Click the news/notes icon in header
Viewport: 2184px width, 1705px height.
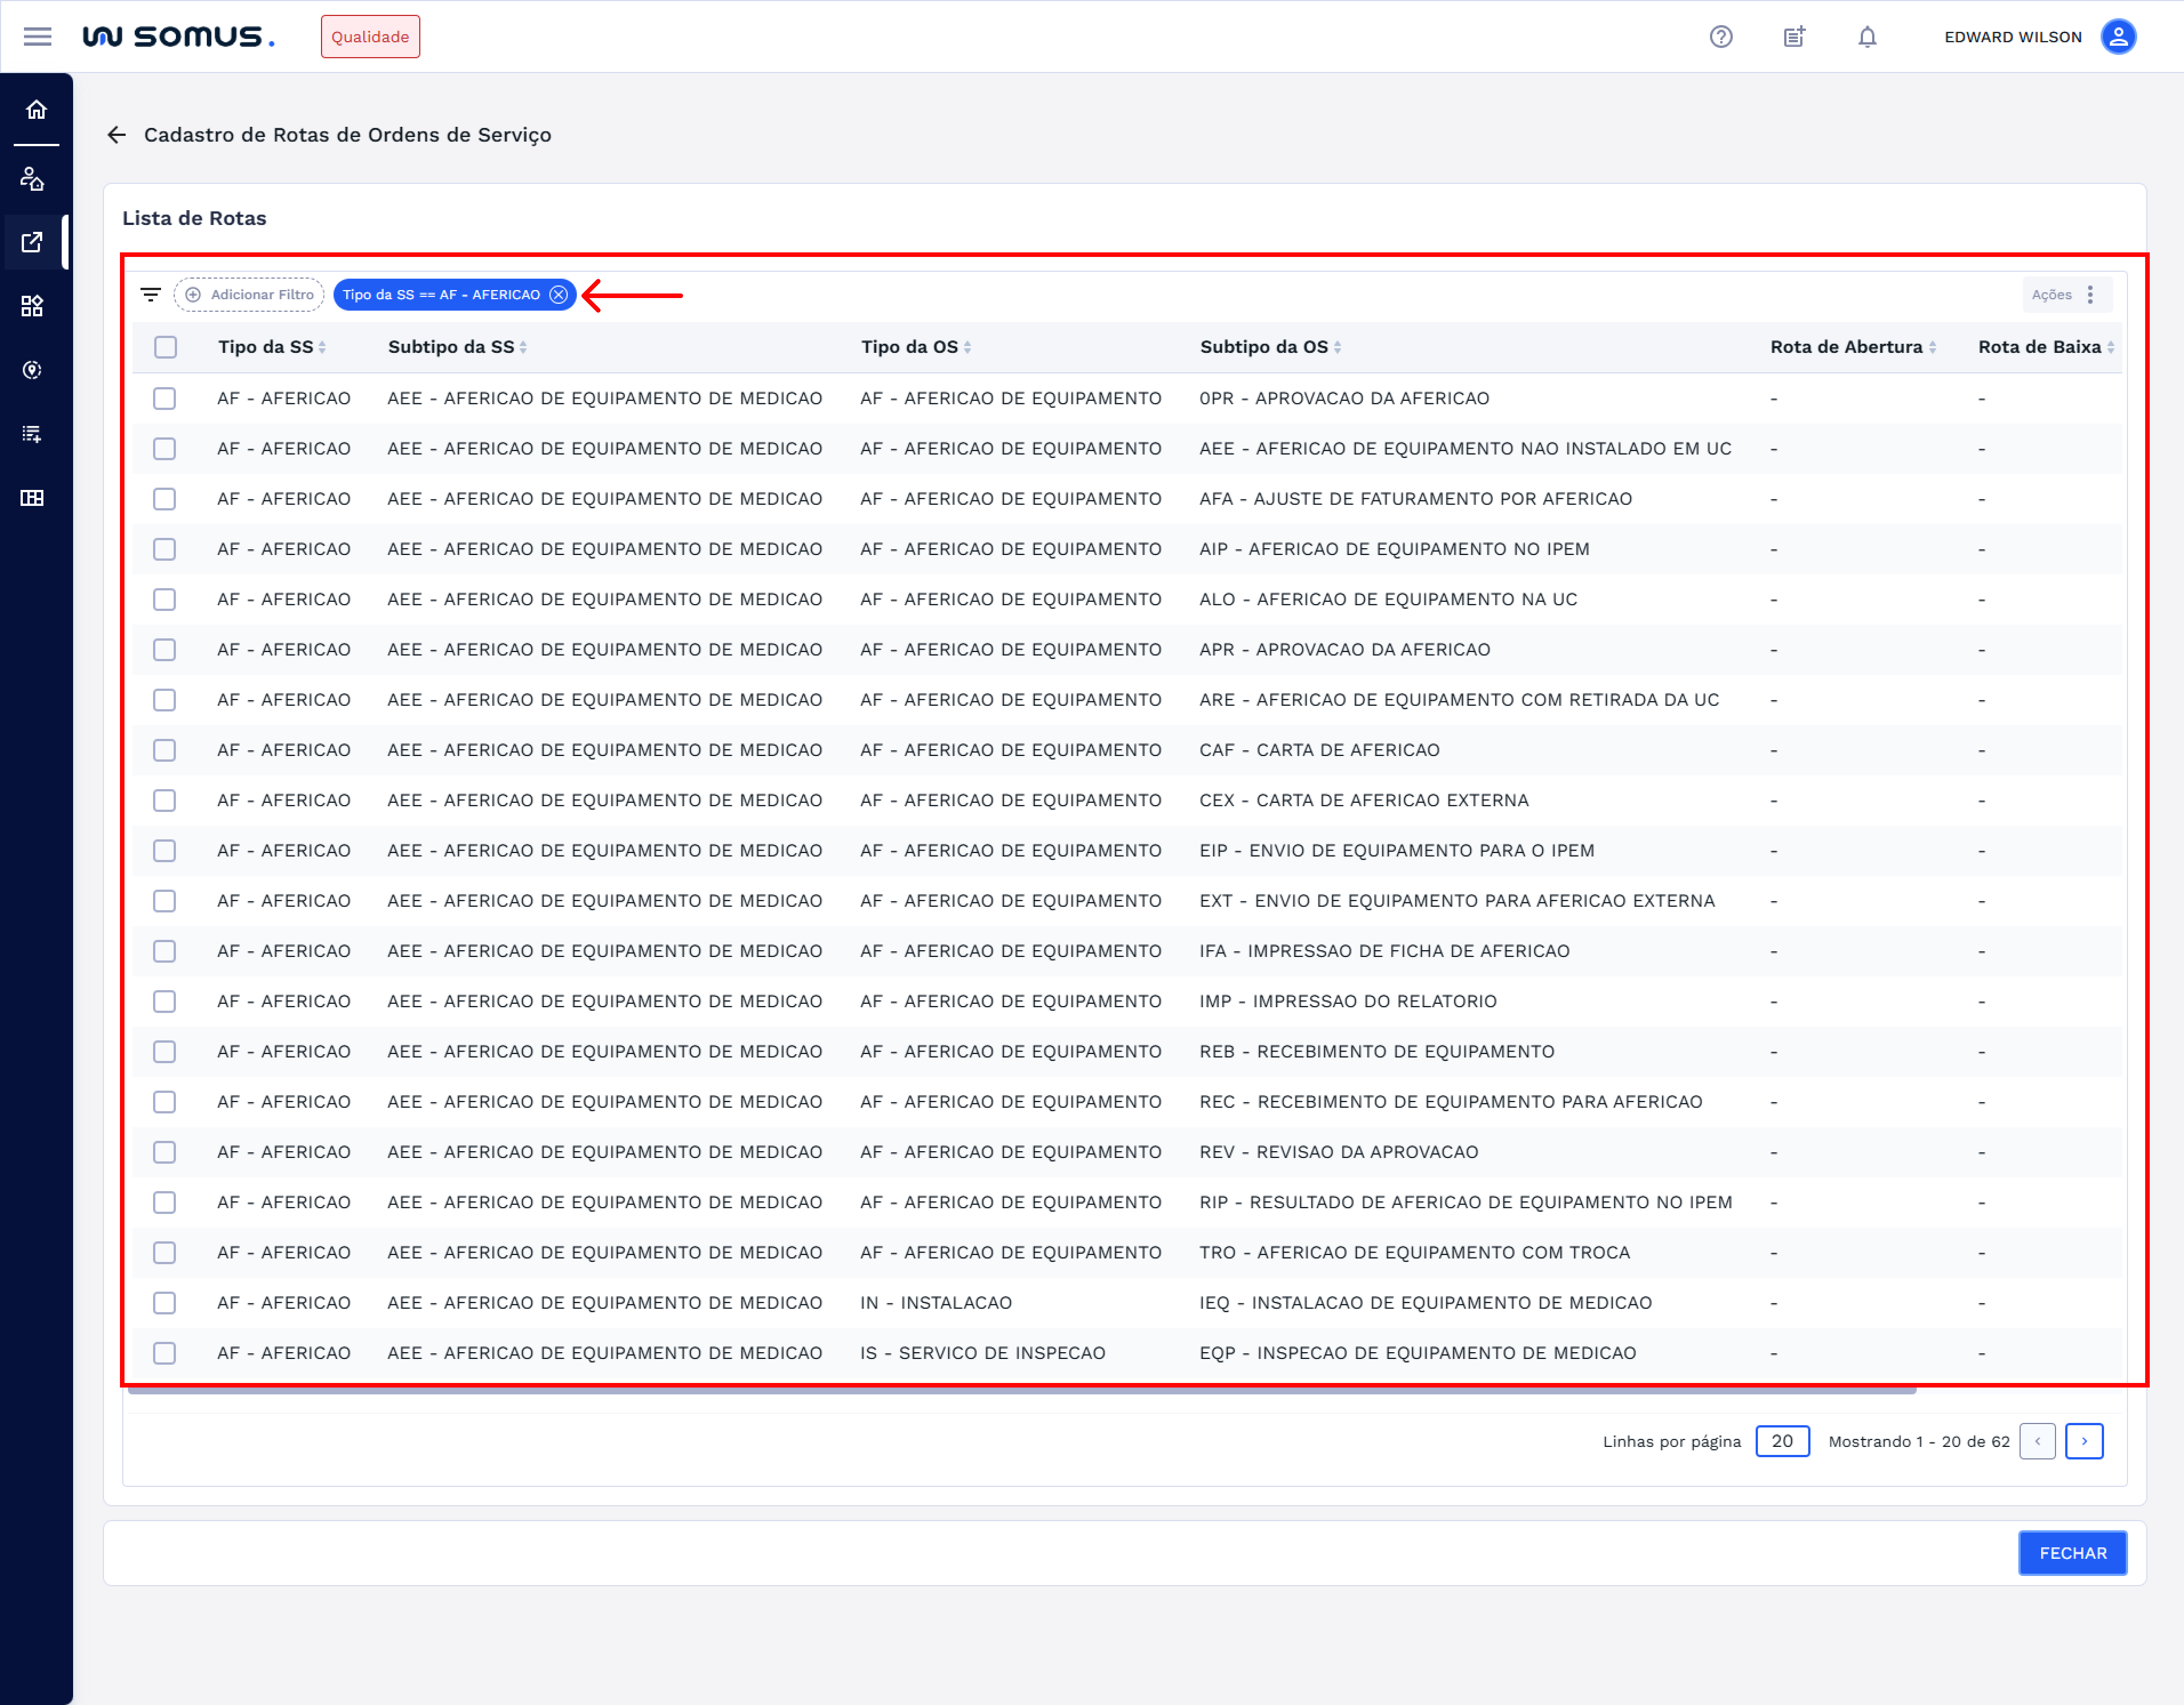[1794, 37]
